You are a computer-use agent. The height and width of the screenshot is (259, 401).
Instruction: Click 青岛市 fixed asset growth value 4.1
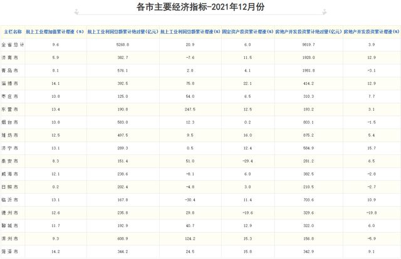(x=247, y=70)
